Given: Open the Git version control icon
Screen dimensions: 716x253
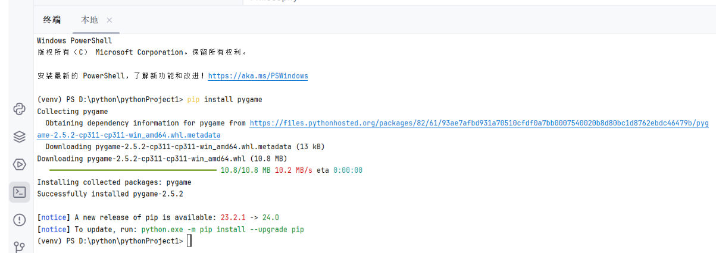Looking at the screenshot, I should point(19,246).
